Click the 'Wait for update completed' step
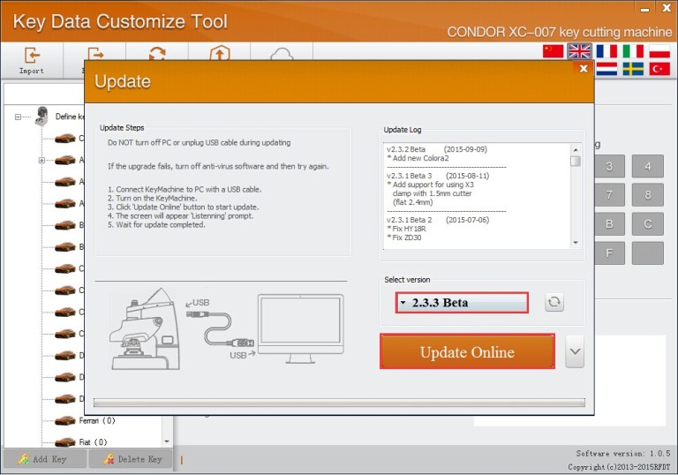 click(x=156, y=225)
